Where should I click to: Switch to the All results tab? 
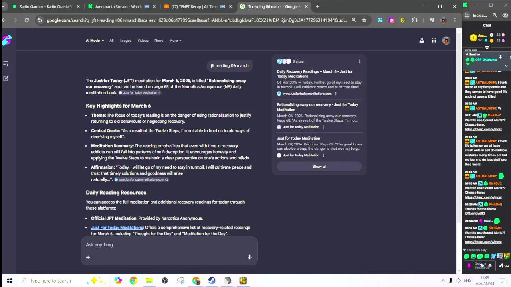111,41
